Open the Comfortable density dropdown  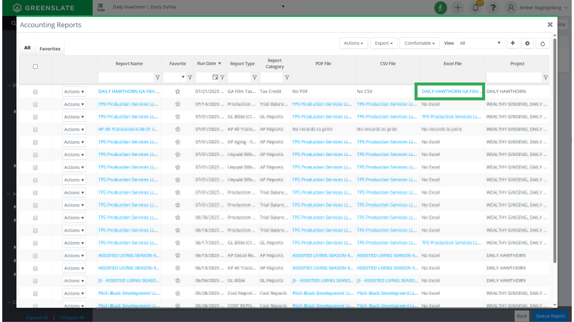419,43
